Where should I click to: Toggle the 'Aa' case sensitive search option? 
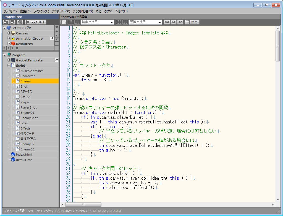point(167,22)
